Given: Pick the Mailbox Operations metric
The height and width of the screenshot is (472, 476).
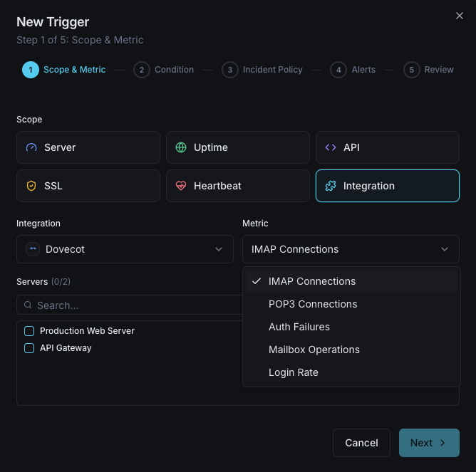Looking at the screenshot, I should [x=314, y=350].
